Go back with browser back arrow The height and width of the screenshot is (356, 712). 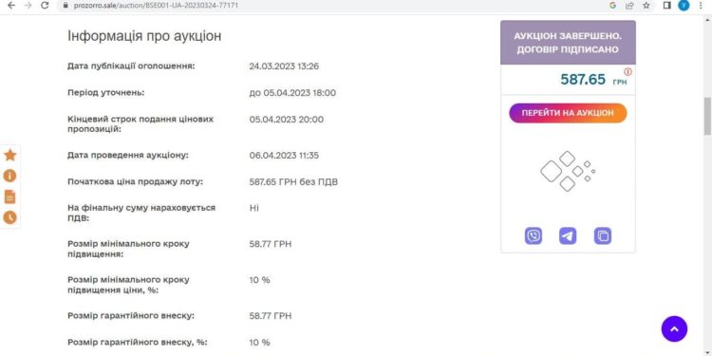[x=10, y=6]
